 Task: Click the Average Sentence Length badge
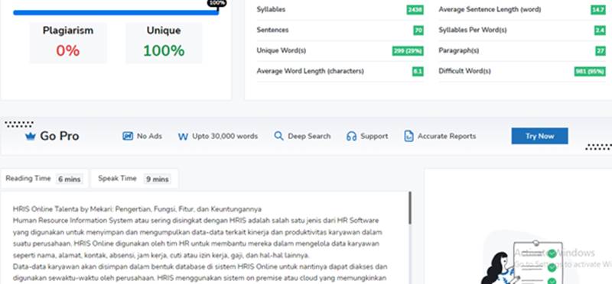[598, 10]
